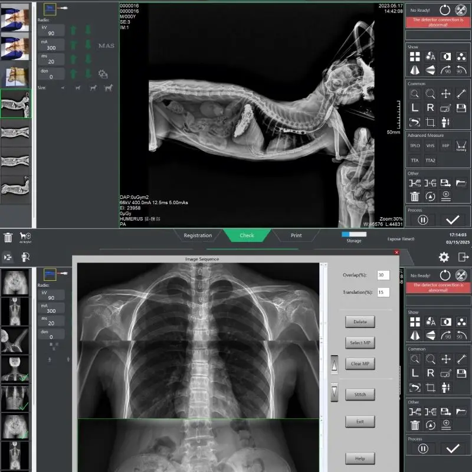Open the TPLO measurement tool
This screenshot has width=472, height=472.
click(415, 146)
